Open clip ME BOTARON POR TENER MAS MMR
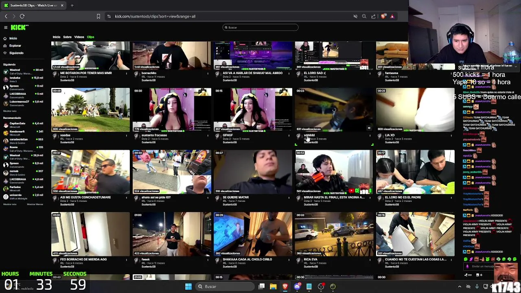 pyautogui.click(x=90, y=55)
